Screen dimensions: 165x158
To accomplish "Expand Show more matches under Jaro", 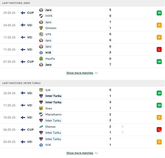I will [x=80, y=73].
